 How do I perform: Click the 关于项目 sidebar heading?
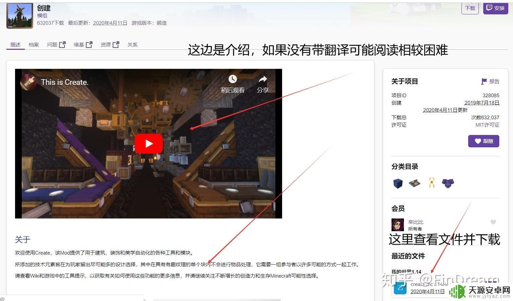tap(405, 81)
